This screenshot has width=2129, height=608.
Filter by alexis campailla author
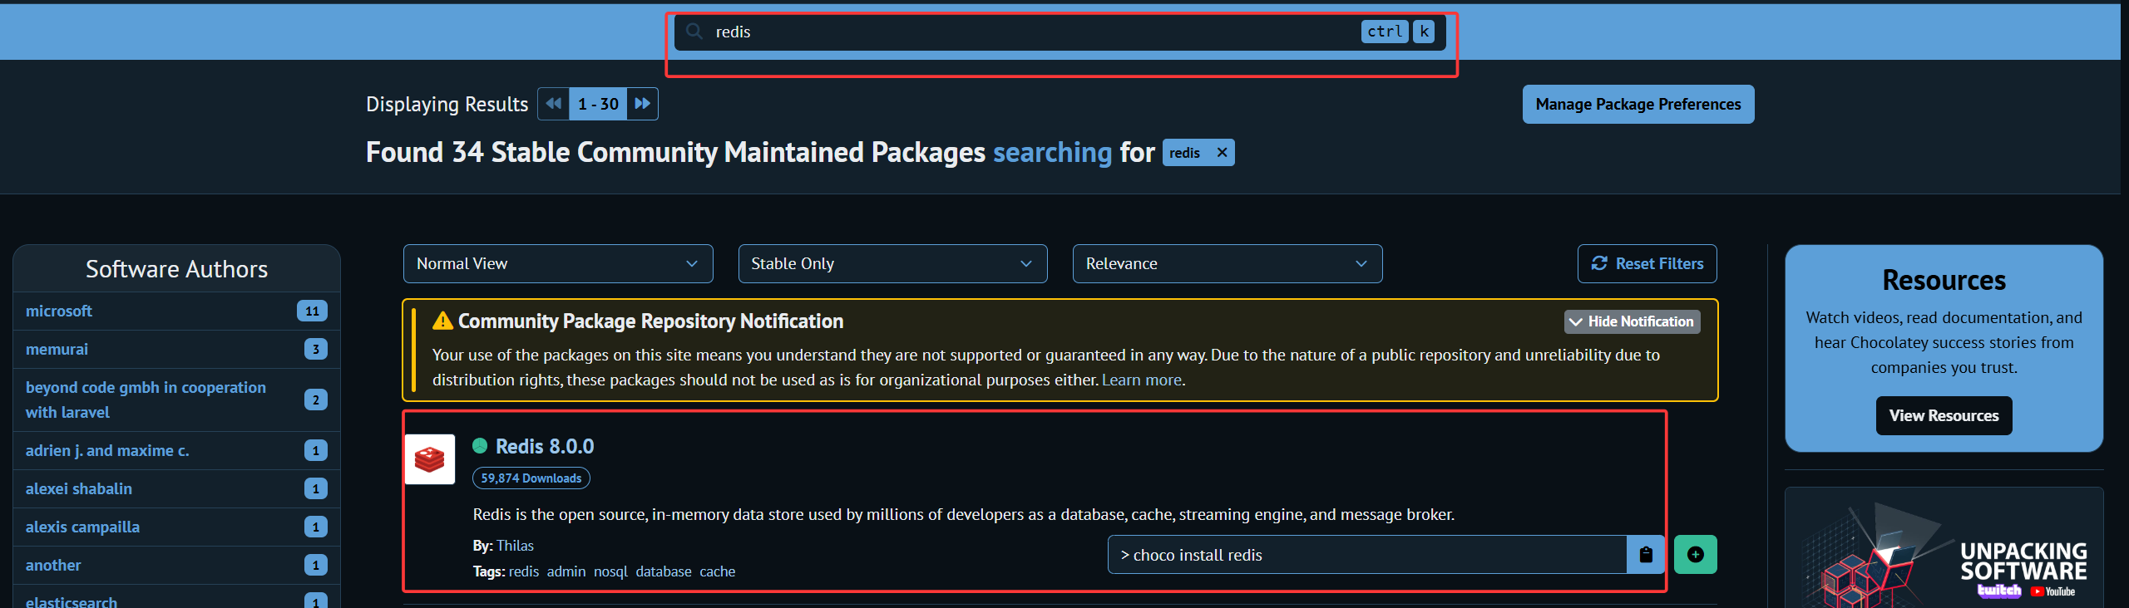coord(82,527)
